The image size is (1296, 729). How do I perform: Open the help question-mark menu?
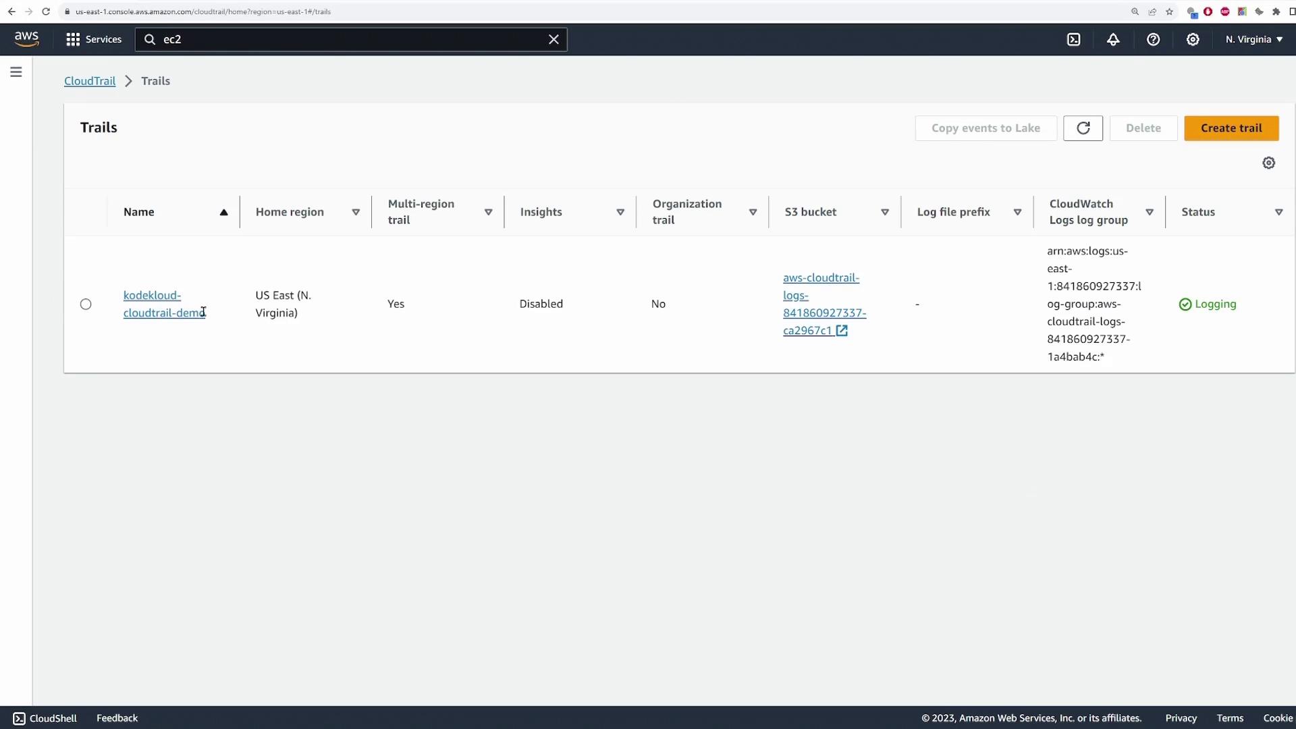coord(1153,39)
